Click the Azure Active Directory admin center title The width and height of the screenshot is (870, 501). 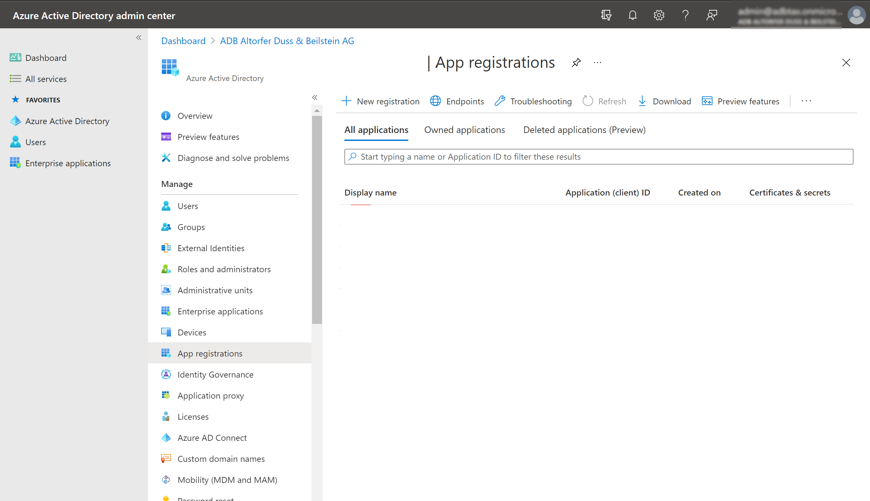[x=94, y=15]
